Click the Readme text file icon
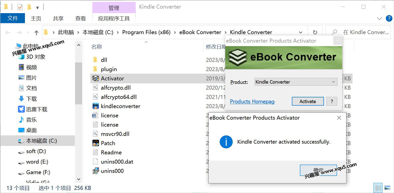Screen dimensions: 394x193 pos(96,152)
